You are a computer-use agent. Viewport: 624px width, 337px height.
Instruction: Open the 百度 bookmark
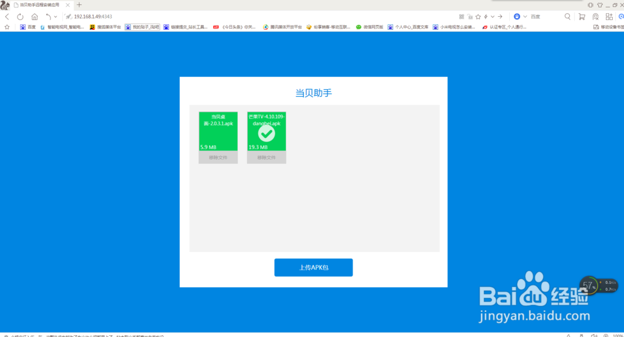pos(28,27)
